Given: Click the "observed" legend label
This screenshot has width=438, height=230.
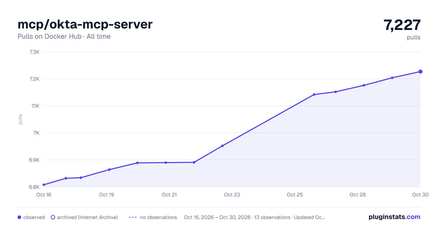Looking at the screenshot, I should pyautogui.click(x=34, y=217).
